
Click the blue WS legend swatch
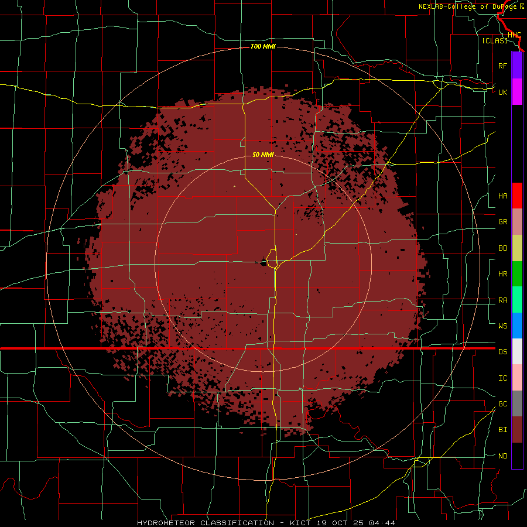tap(517, 326)
